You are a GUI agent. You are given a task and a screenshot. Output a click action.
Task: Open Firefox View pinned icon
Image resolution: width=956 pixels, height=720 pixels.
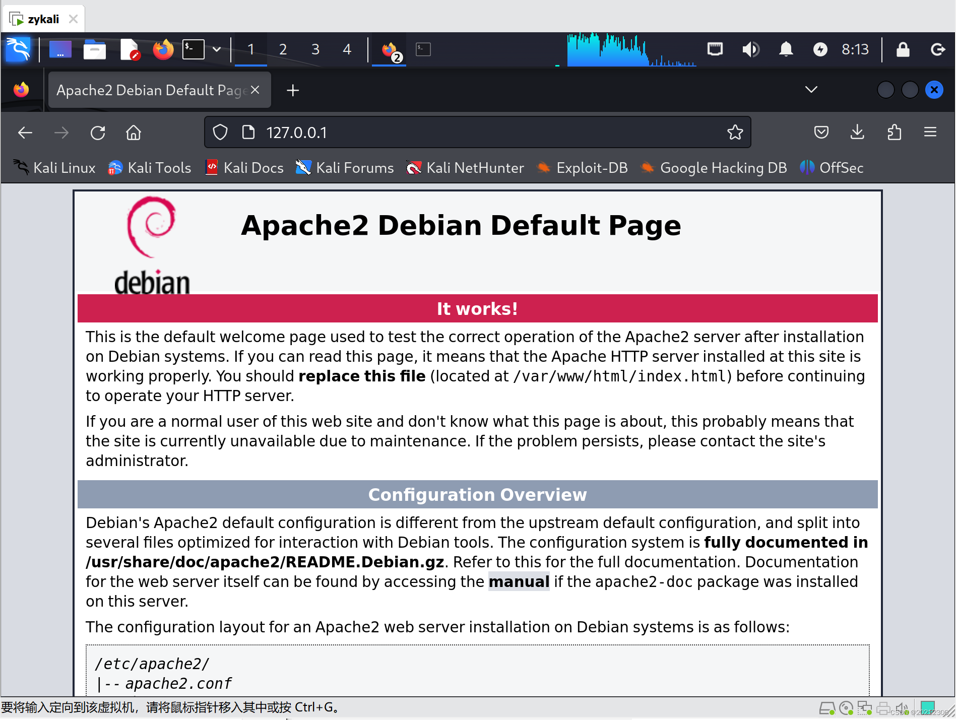coord(21,90)
